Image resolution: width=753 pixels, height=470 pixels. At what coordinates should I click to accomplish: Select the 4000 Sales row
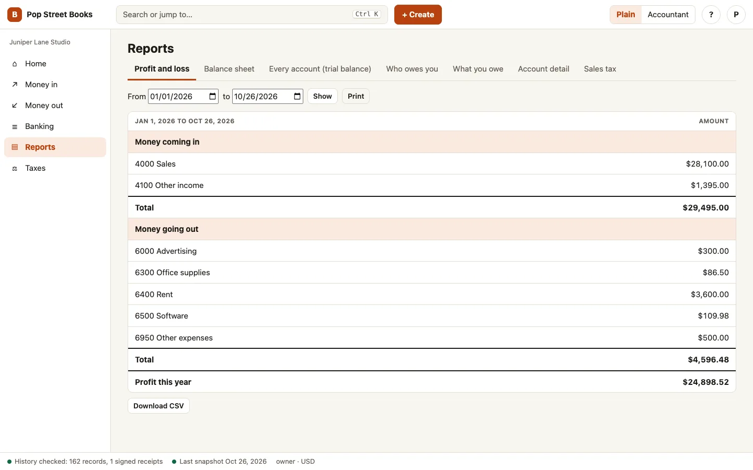[x=432, y=163]
